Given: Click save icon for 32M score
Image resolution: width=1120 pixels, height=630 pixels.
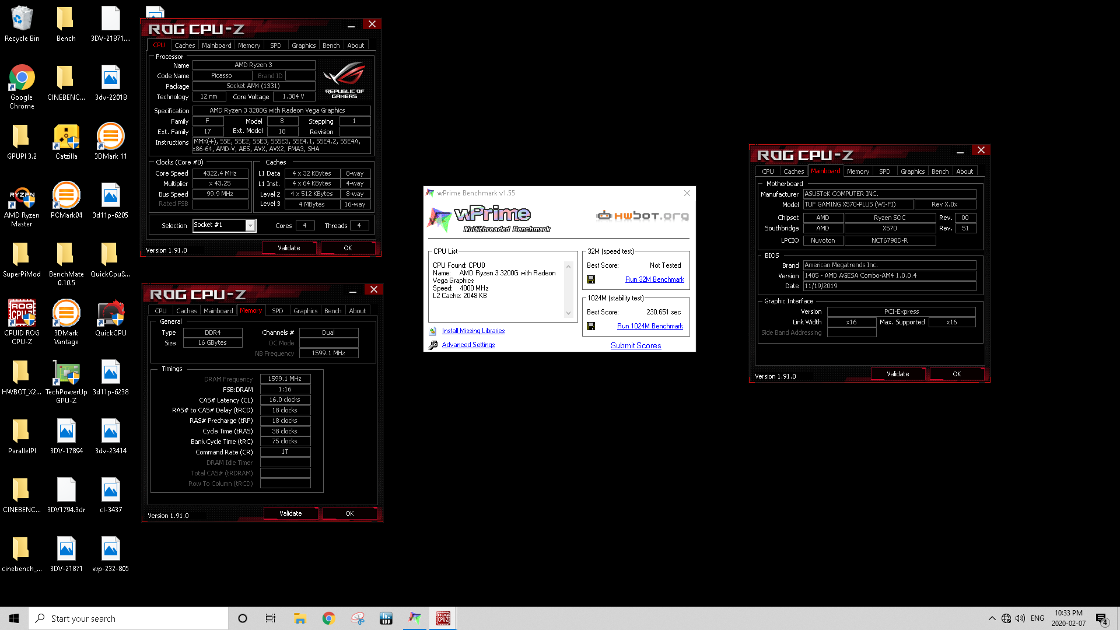Looking at the screenshot, I should pos(591,279).
